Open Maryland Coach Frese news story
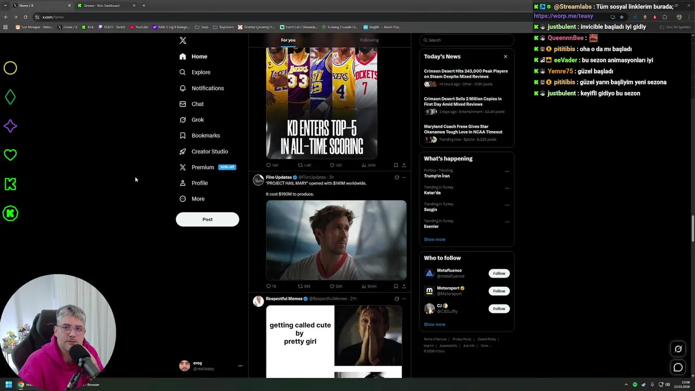 tap(466, 134)
